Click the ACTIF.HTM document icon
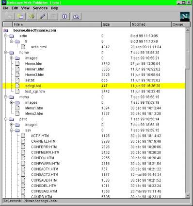Image resolution: width=193 pixels, height=206 pixels. coord(23,136)
